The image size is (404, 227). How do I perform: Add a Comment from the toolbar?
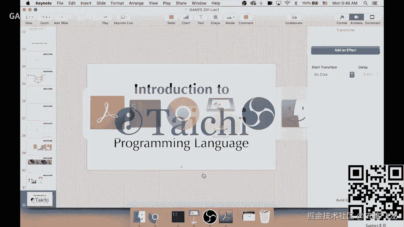[246, 19]
